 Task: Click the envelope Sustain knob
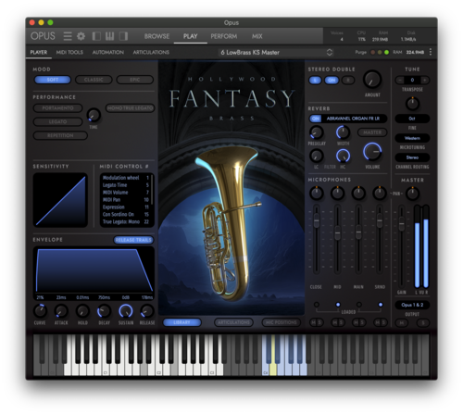coord(126,311)
